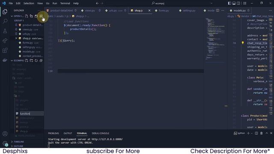The width and height of the screenshot is (274, 154).
Task: Open Customize Layout button in title bar
Action: tap(245, 3)
